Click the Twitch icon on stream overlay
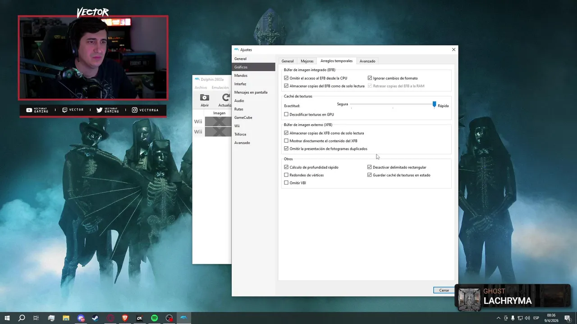Screen dimensions: 577x324 [x=65, y=110]
